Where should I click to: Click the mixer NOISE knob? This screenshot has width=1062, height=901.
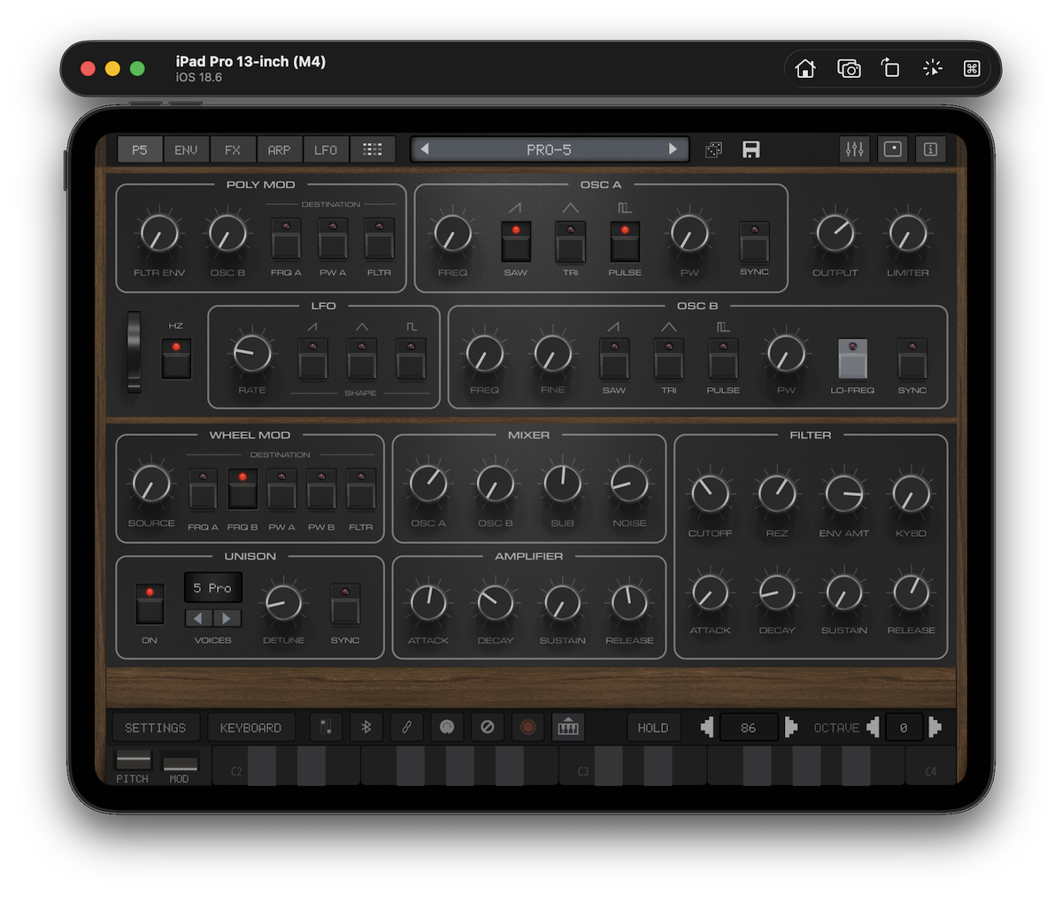pyautogui.click(x=629, y=484)
